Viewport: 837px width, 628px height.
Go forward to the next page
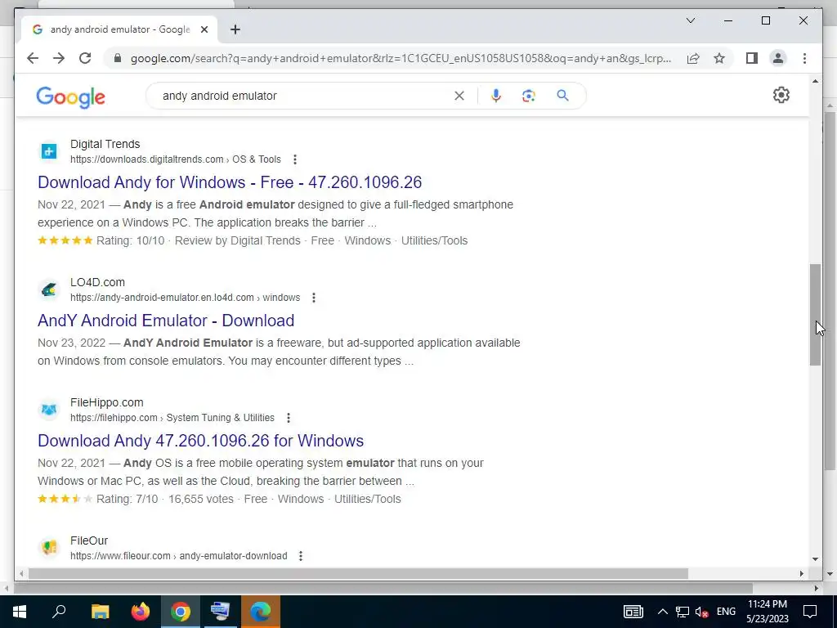tap(59, 58)
